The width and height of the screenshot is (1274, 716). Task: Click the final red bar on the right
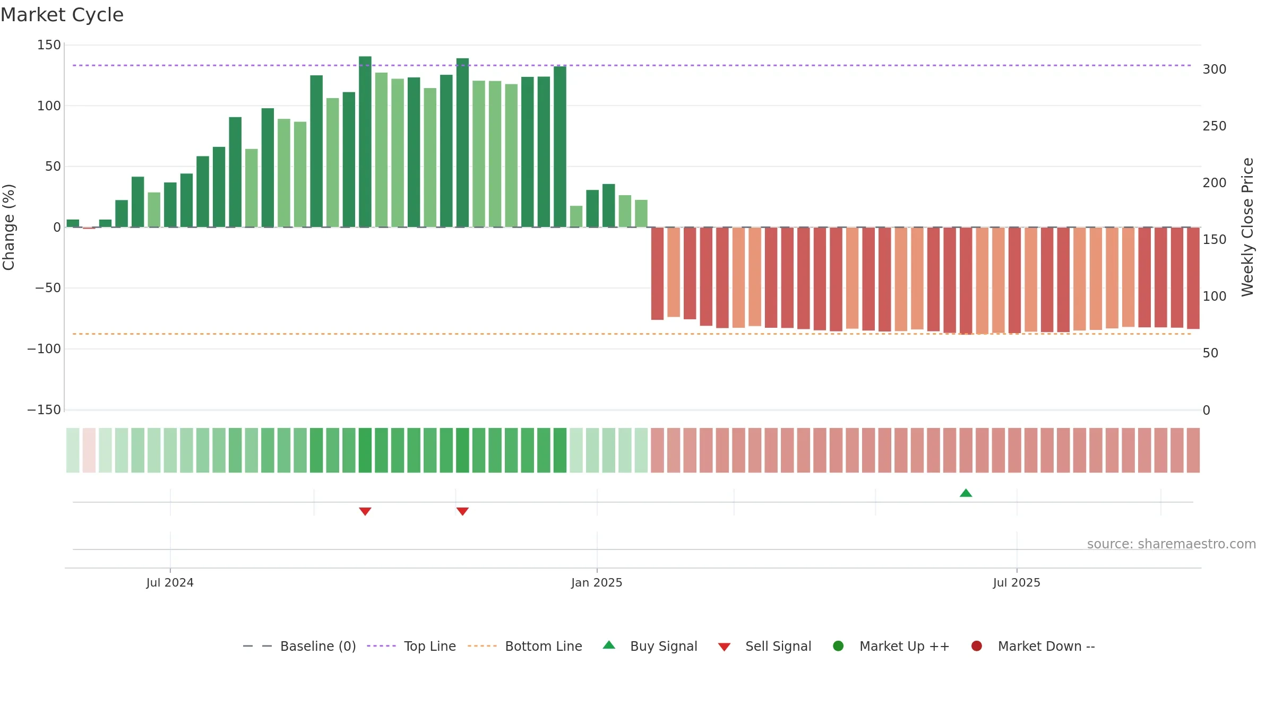tap(1193, 278)
